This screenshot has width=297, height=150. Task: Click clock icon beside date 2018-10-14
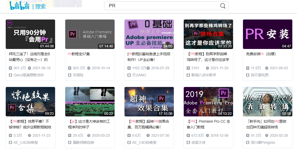tap(89, 68)
